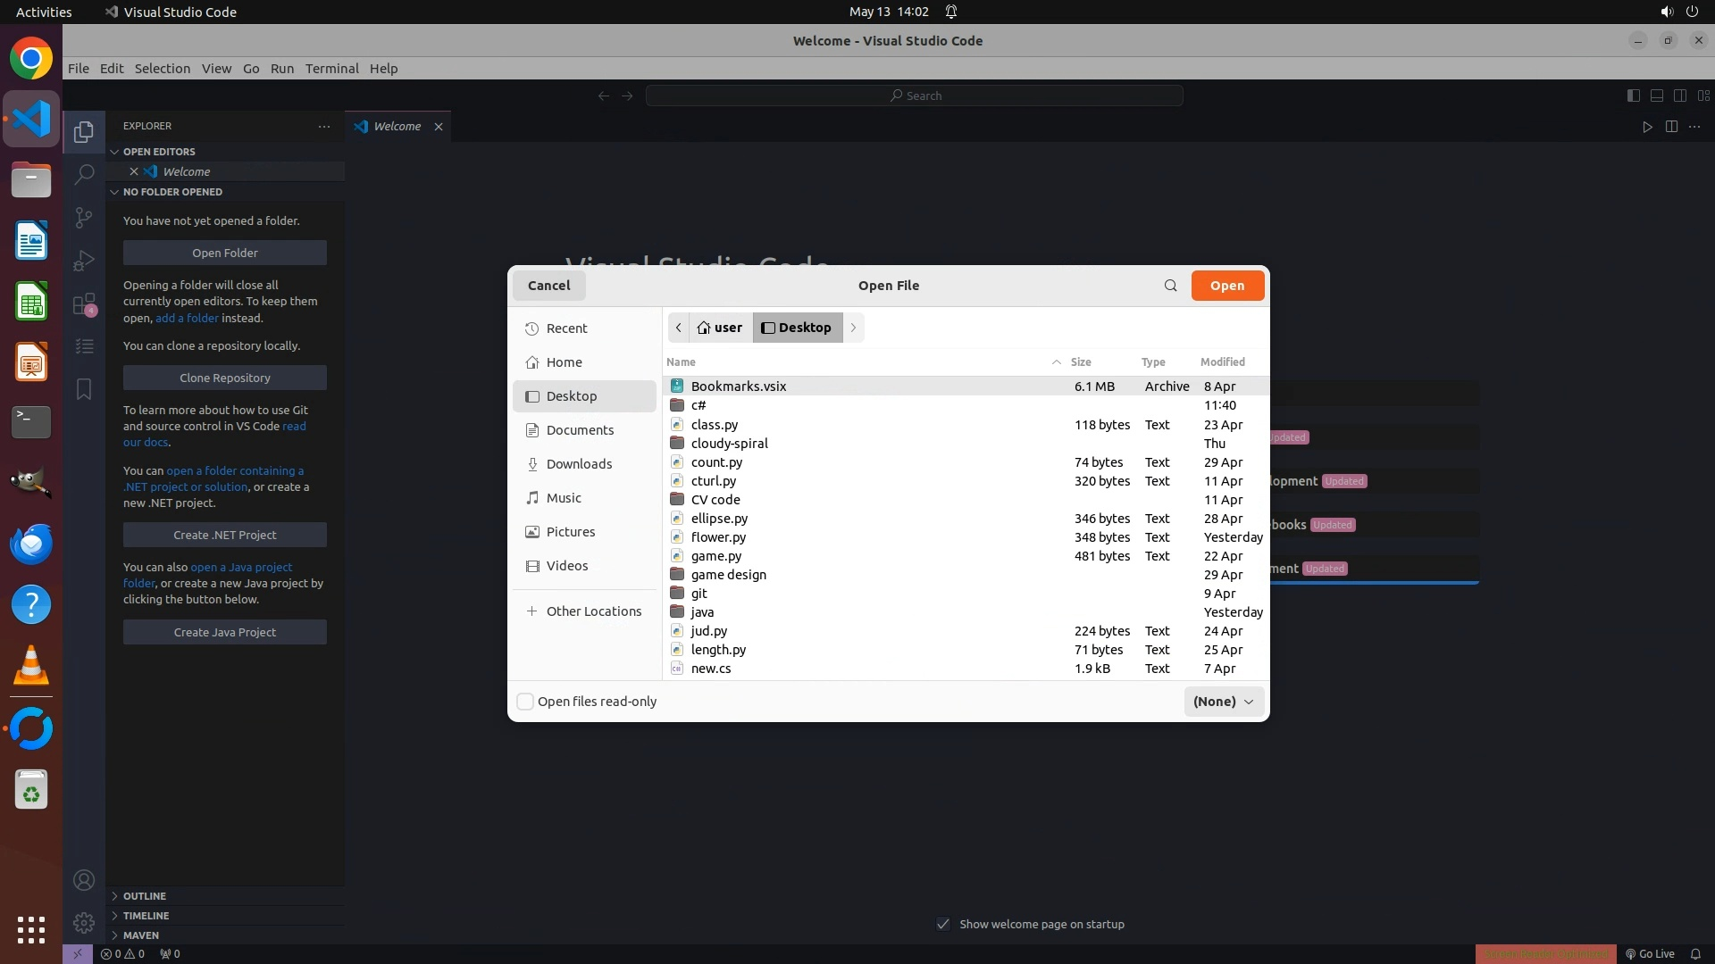Click the Clone Repository button
The image size is (1715, 964).
[x=225, y=378]
